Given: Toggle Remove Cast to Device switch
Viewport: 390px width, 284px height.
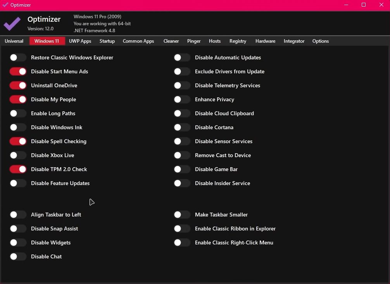Looking at the screenshot, I should point(182,155).
